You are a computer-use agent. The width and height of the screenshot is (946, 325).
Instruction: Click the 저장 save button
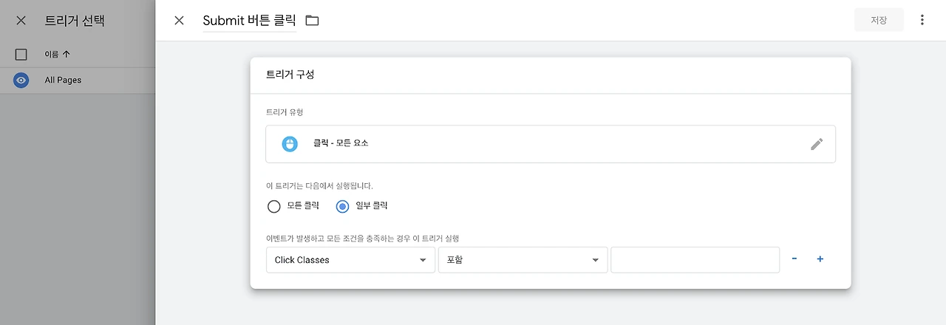[x=879, y=20]
